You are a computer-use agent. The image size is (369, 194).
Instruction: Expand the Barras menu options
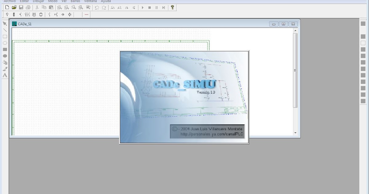(75, 1)
